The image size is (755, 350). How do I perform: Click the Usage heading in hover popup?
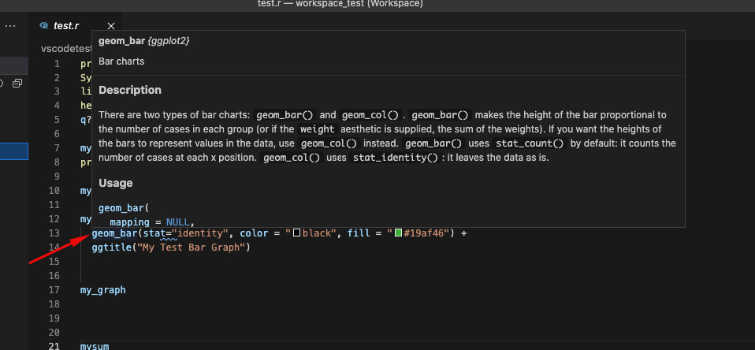[115, 183]
